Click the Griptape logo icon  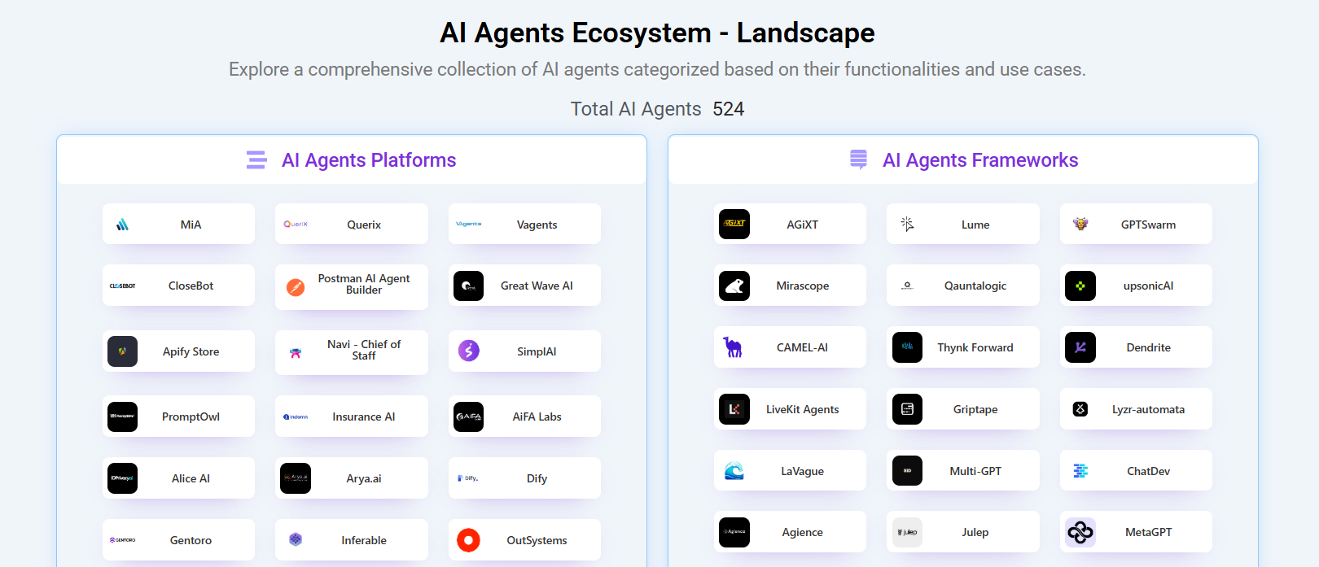907,409
